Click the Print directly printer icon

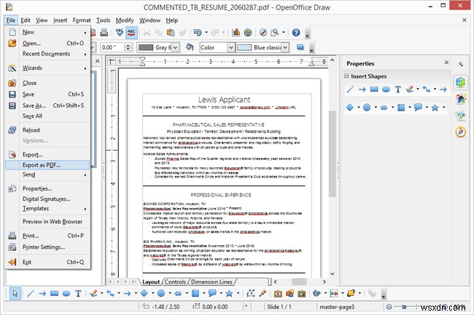(104, 33)
